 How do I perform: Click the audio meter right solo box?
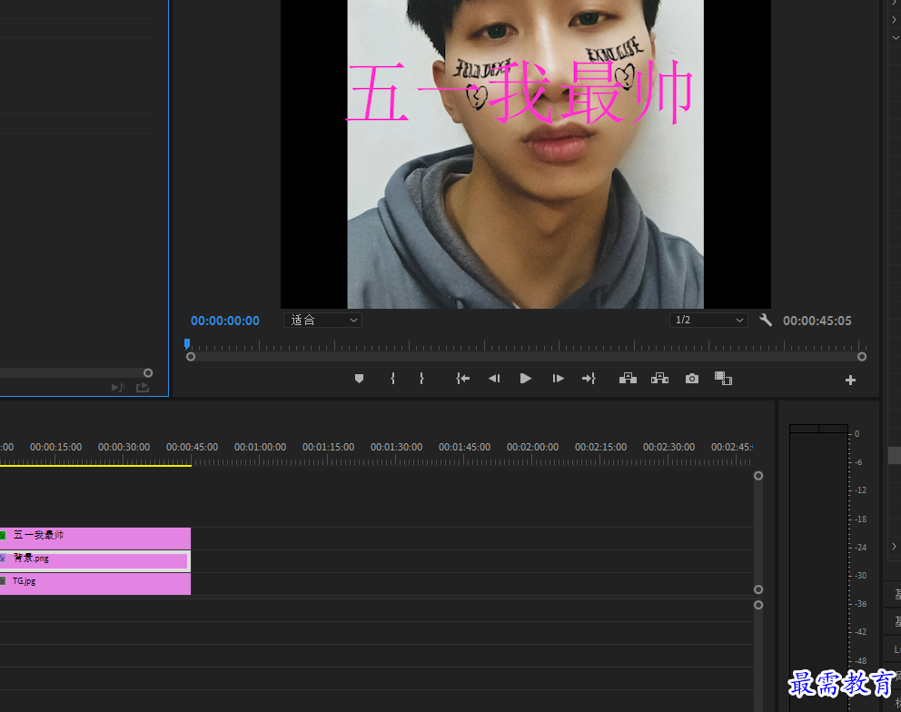tap(833, 429)
